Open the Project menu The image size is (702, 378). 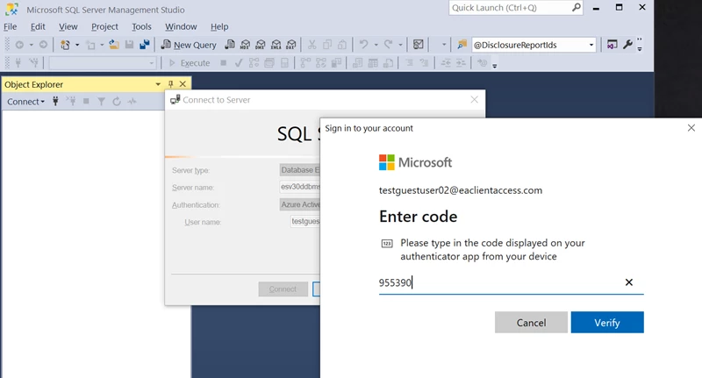click(x=104, y=27)
